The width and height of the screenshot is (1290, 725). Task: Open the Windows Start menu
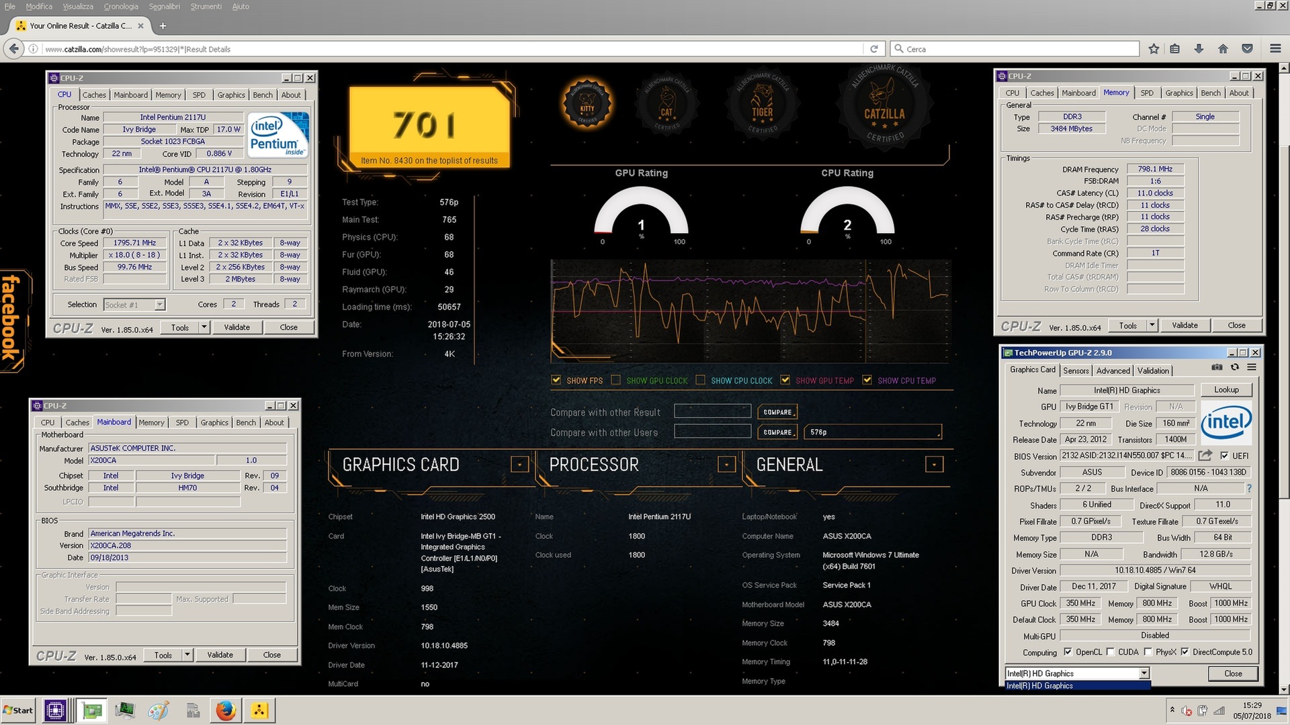(18, 710)
